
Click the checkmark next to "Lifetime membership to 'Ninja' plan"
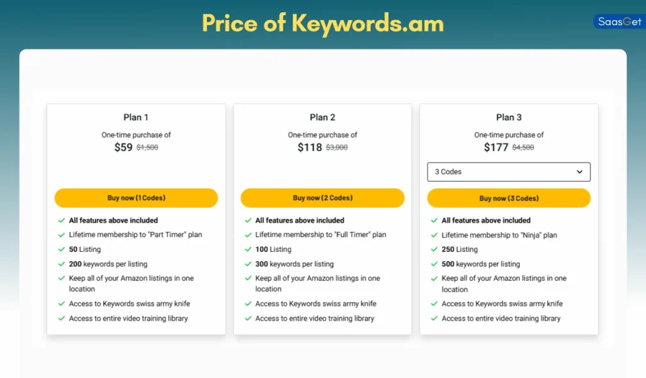pyautogui.click(x=434, y=235)
